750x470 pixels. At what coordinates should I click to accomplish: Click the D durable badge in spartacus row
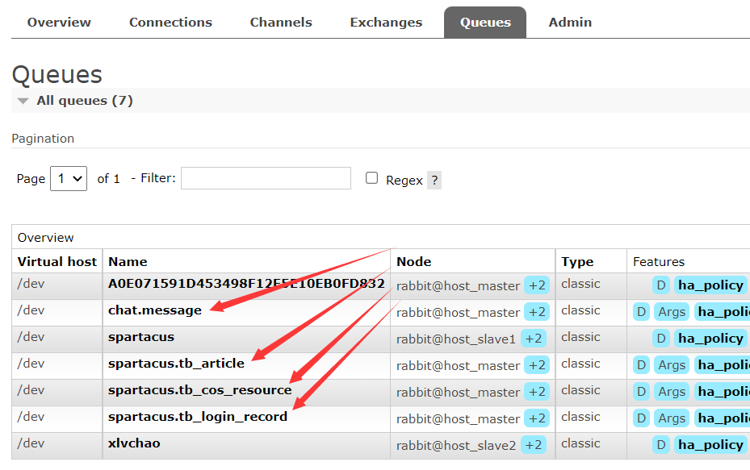click(661, 339)
